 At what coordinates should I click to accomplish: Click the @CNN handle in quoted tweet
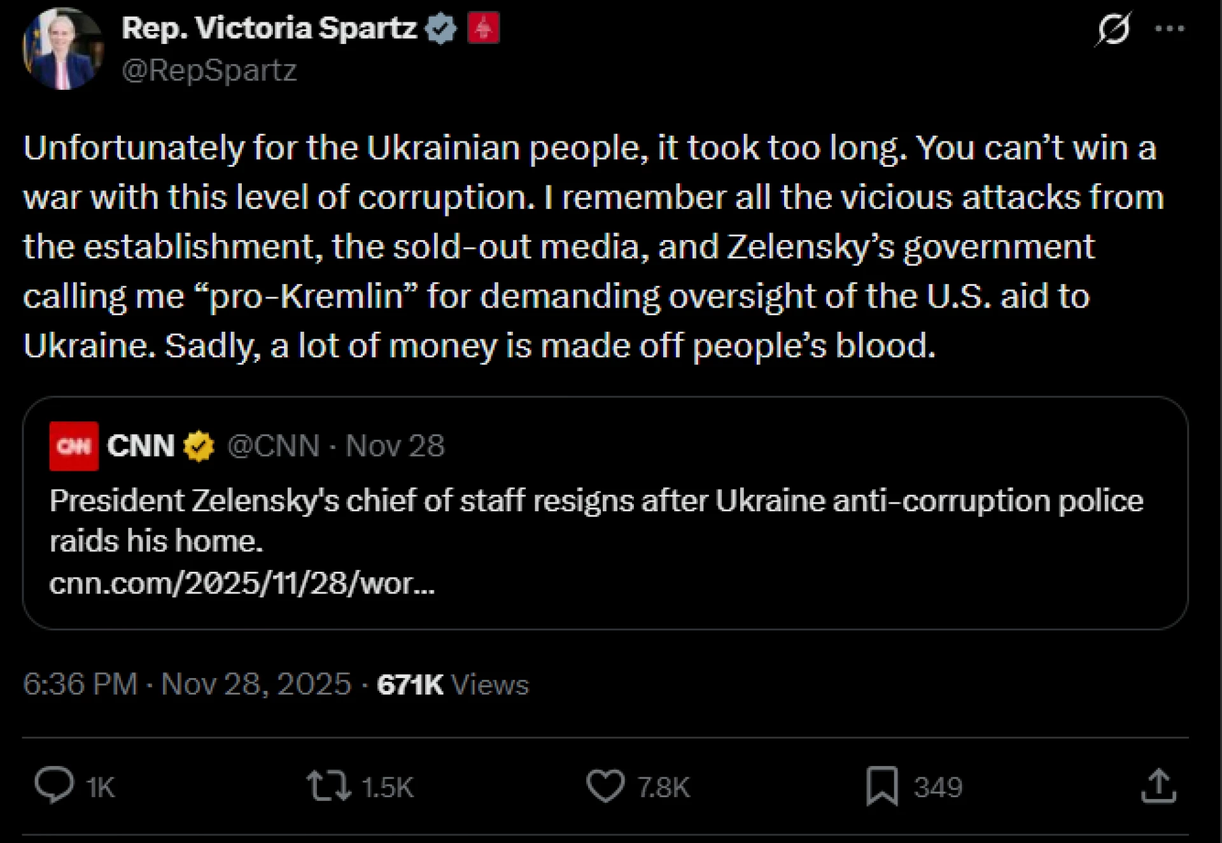click(x=274, y=446)
